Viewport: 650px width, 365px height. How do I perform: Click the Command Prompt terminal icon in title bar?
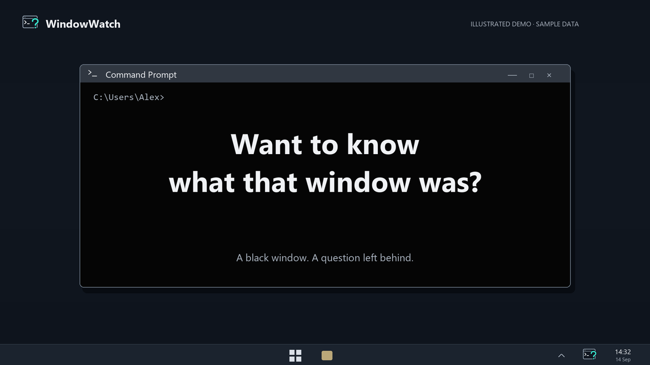[x=92, y=74]
